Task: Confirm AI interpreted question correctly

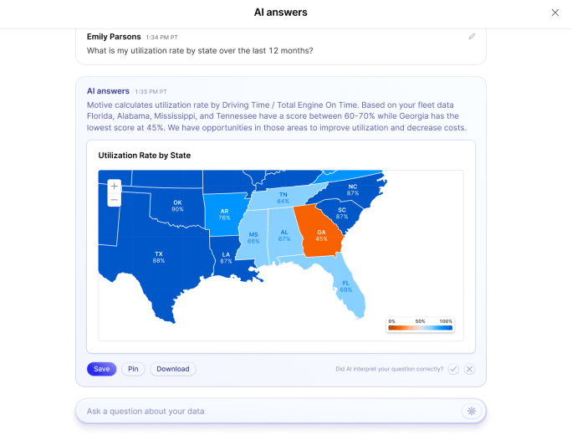Action: pyautogui.click(x=453, y=369)
